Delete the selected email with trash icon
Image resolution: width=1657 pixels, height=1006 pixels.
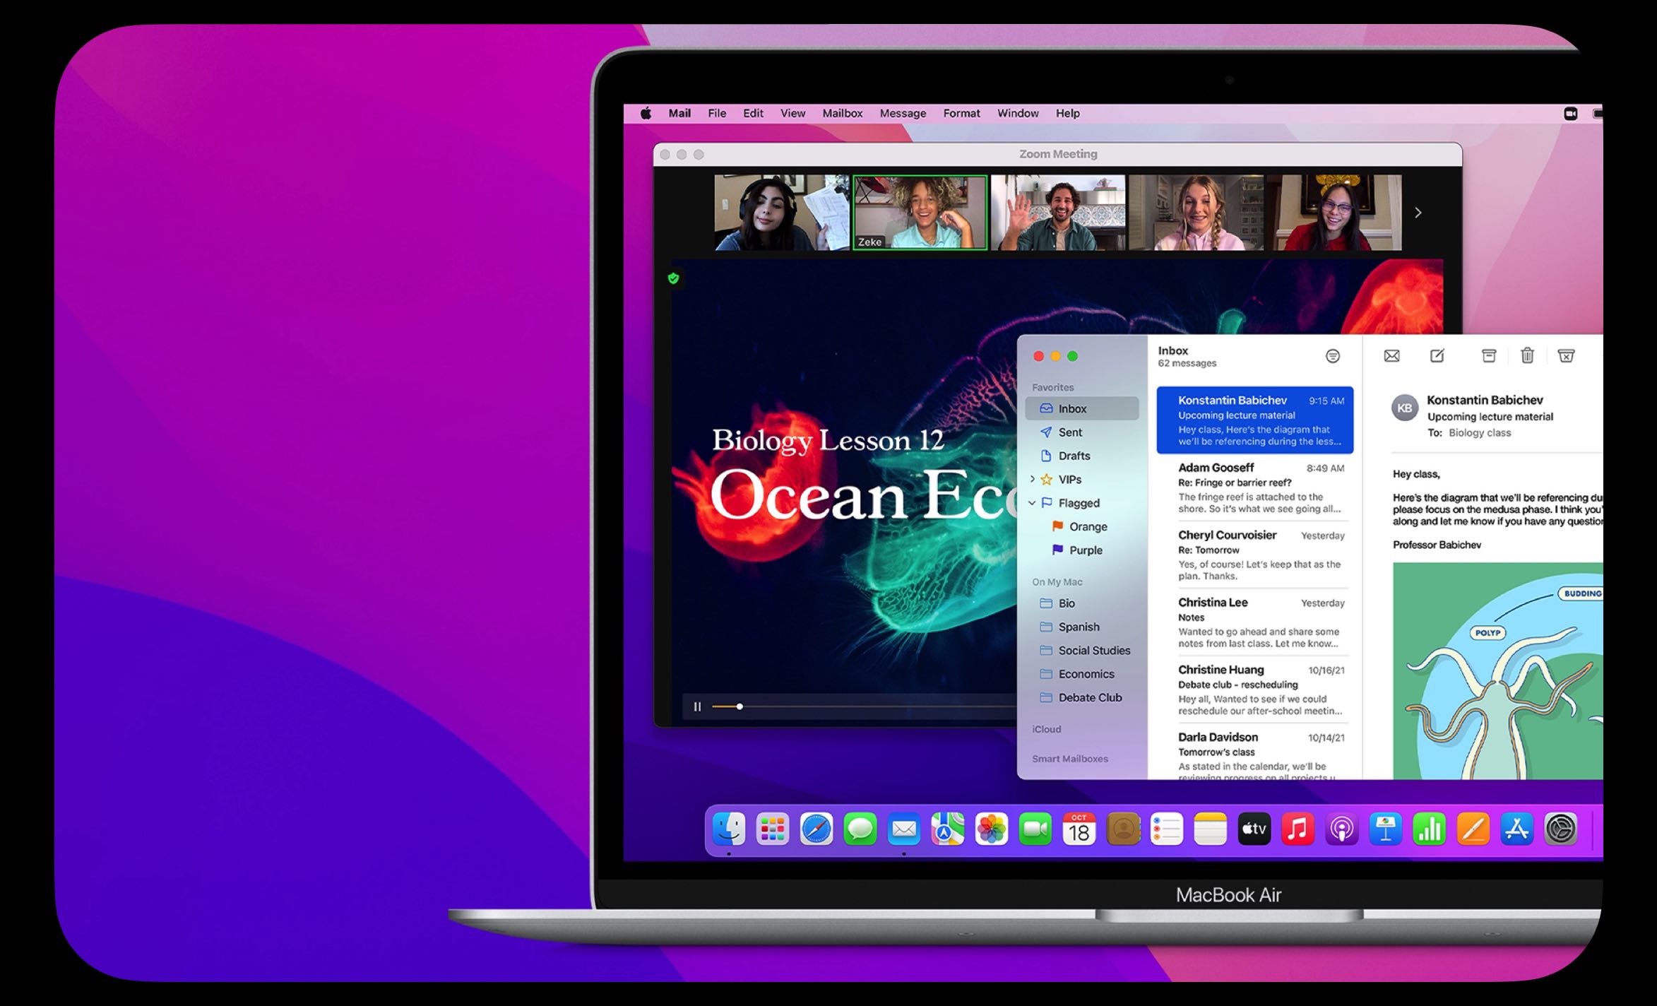[x=1527, y=355]
